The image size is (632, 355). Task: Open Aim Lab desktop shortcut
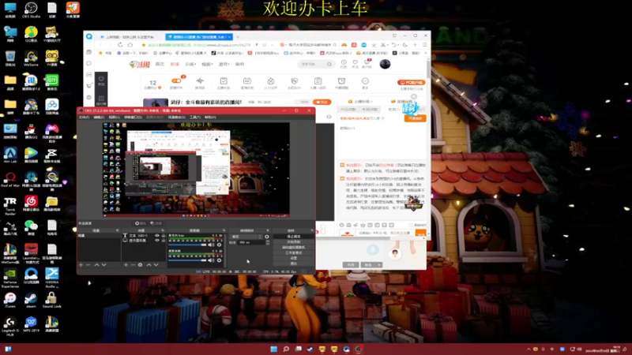pos(10,155)
